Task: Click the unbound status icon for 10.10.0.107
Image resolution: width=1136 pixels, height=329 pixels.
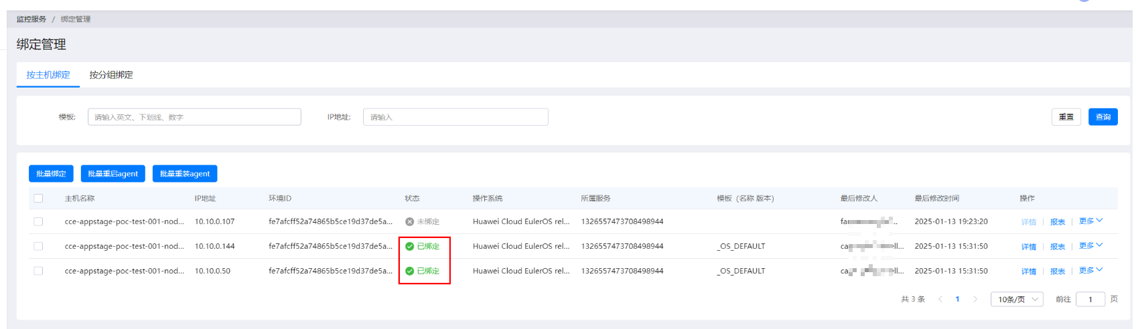Action: pyautogui.click(x=409, y=221)
